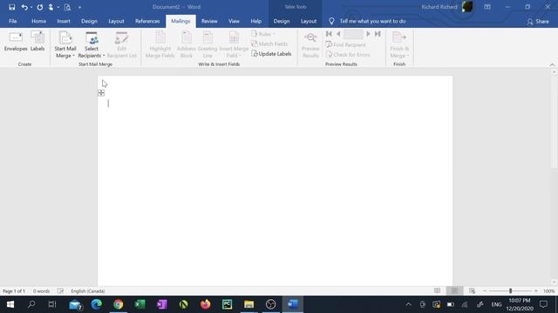Switch to the Insert tab
This screenshot has width=558, height=313.
64,21
